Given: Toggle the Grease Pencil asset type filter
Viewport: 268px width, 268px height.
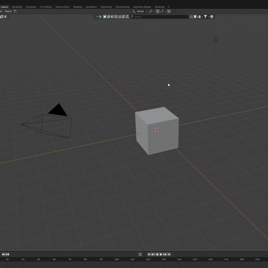Looking at the screenshot, I should (x=127, y=17).
